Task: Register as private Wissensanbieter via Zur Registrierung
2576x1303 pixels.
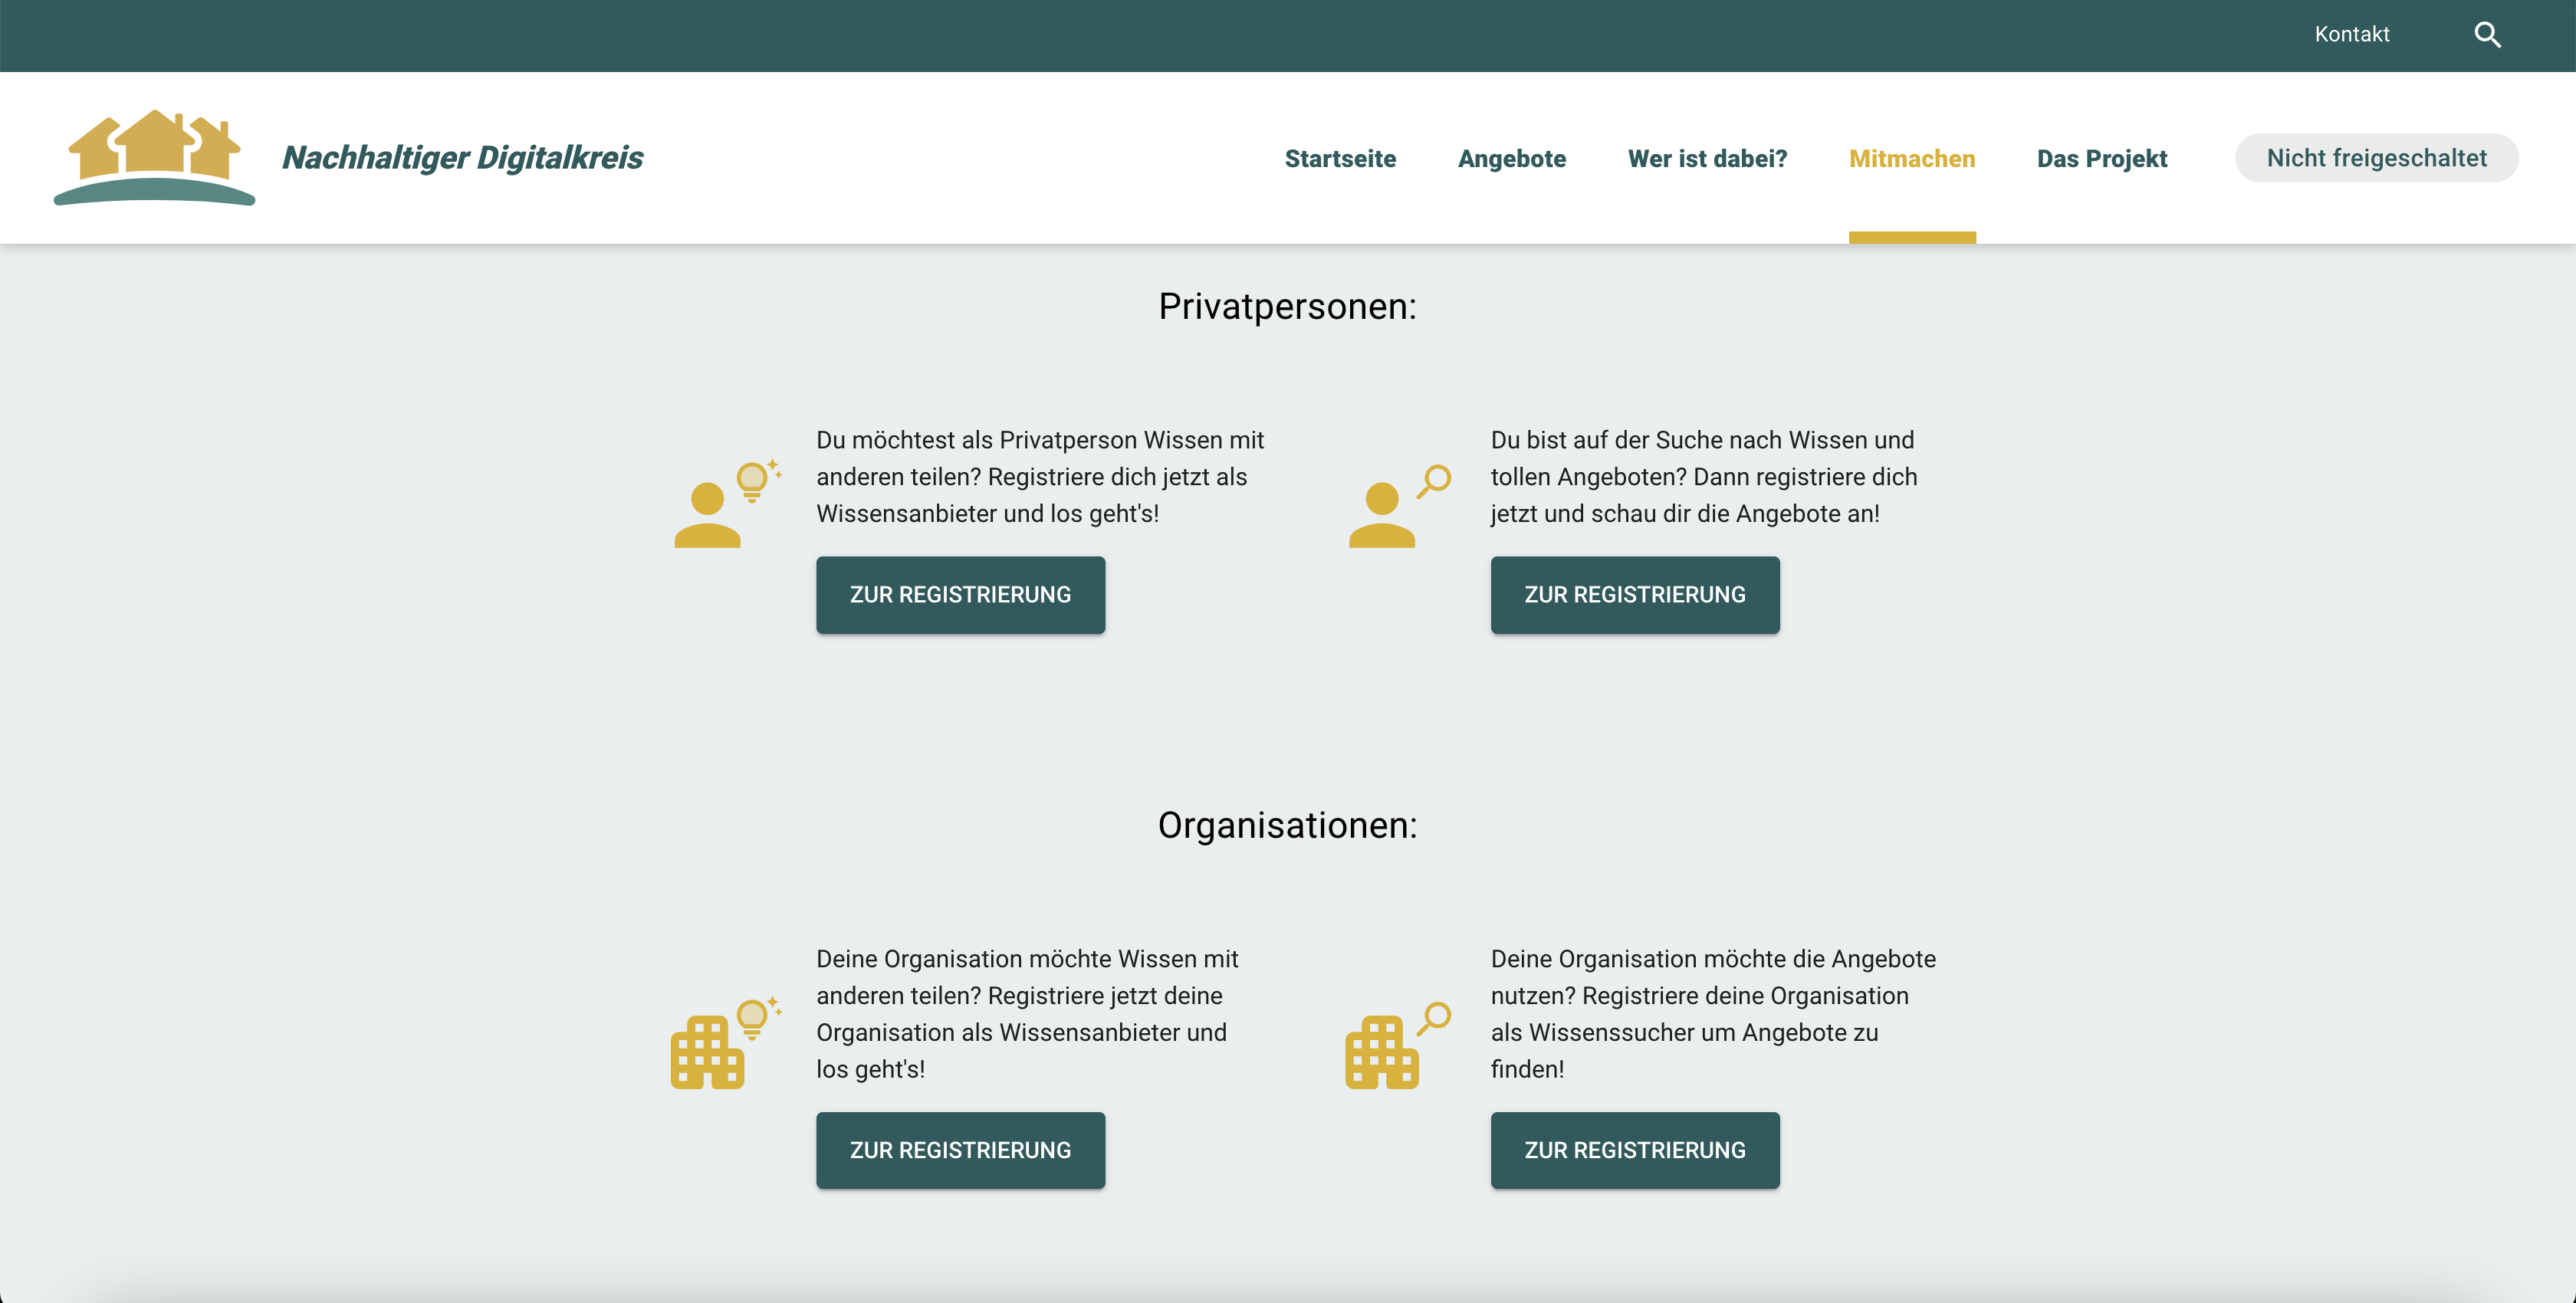Action: [x=960, y=595]
